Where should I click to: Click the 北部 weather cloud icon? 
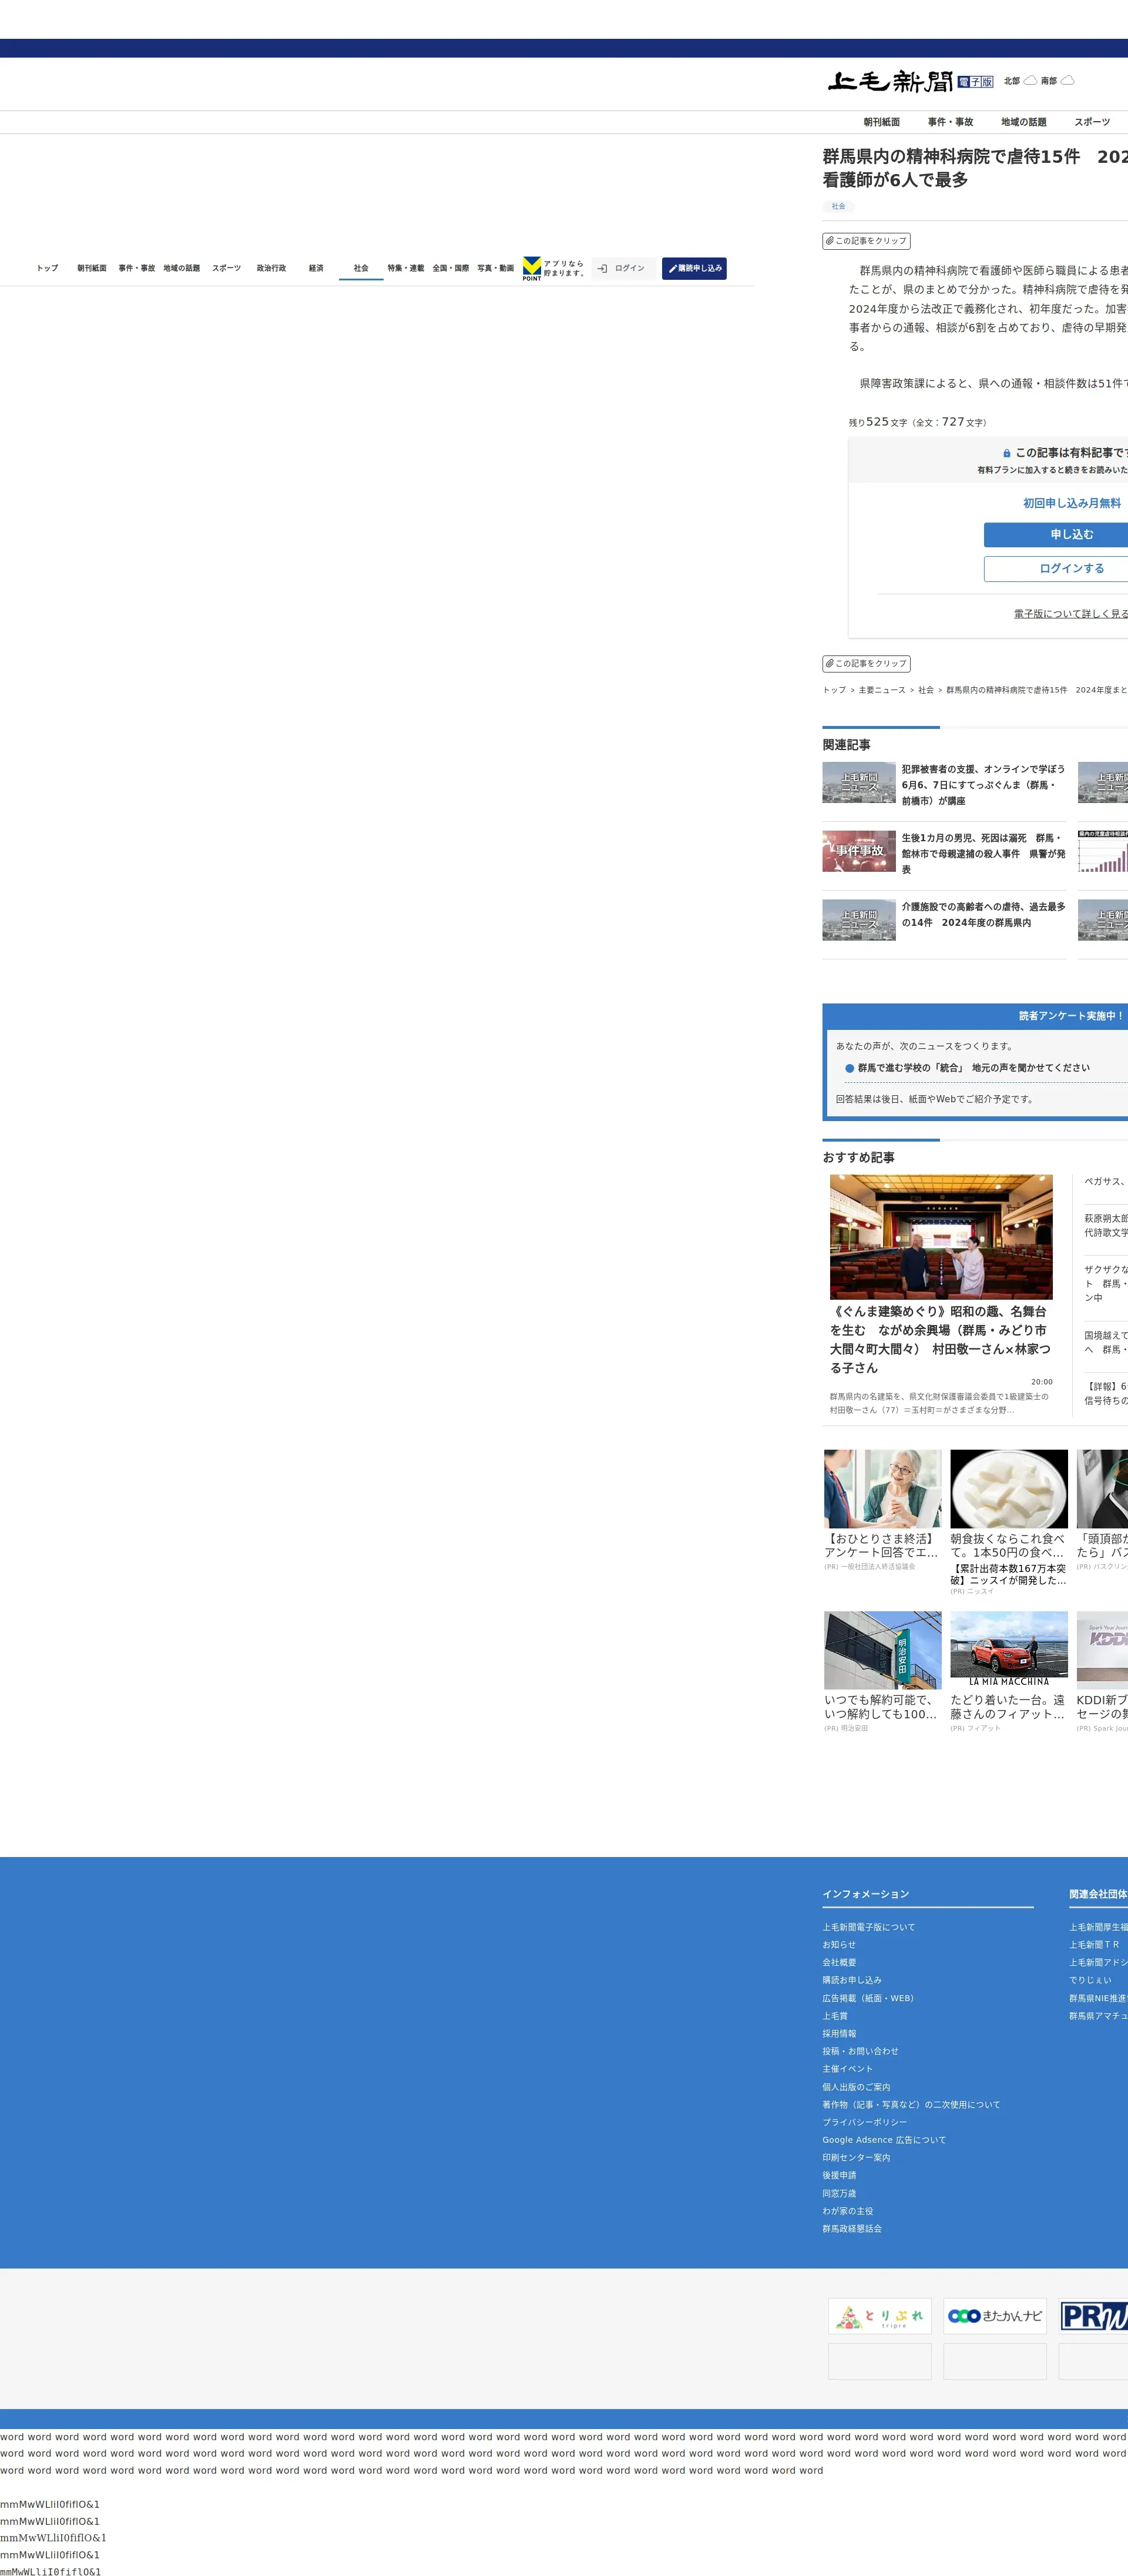coord(1030,81)
